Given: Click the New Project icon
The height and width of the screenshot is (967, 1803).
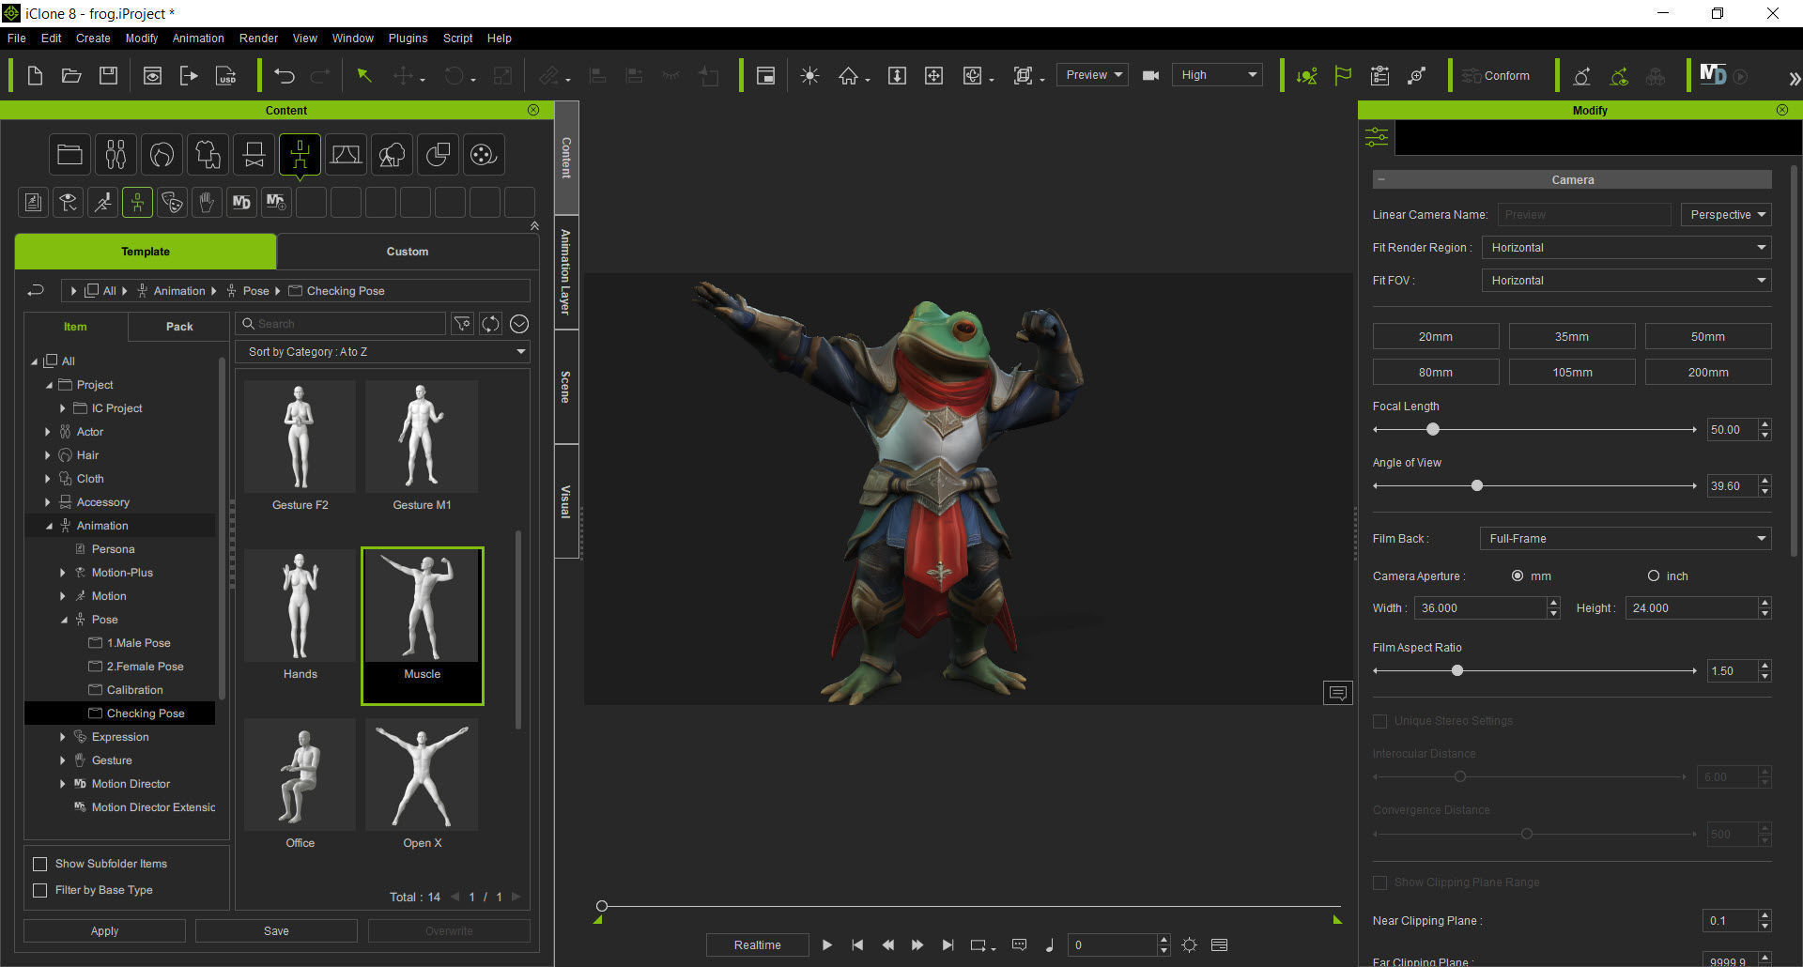Looking at the screenshot, I should pos(35,76).
